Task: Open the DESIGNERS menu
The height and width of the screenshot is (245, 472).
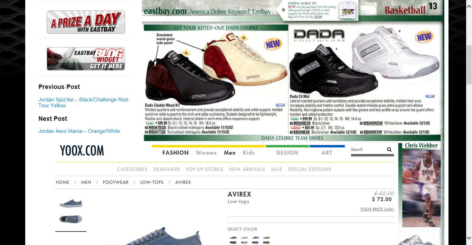Action: click(x=167, y=170)
